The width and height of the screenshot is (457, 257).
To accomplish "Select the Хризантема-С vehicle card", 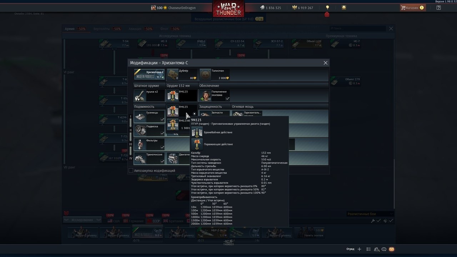I will point(149,75).
